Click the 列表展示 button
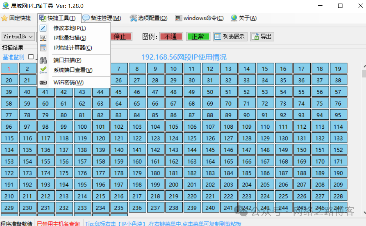The height and width of the screenshot is (226, 366). (230, 37)
